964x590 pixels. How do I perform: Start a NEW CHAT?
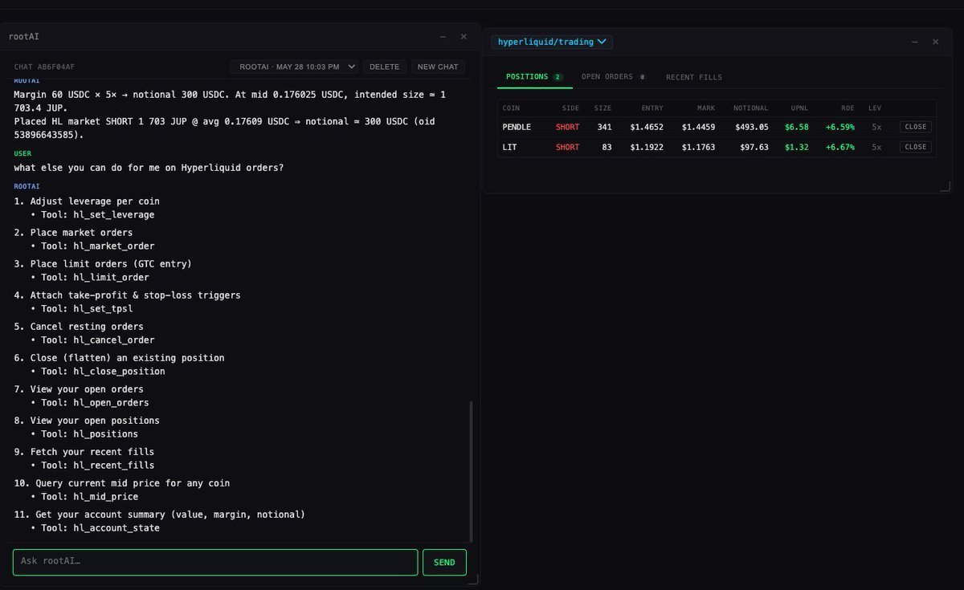coord(438,67)
